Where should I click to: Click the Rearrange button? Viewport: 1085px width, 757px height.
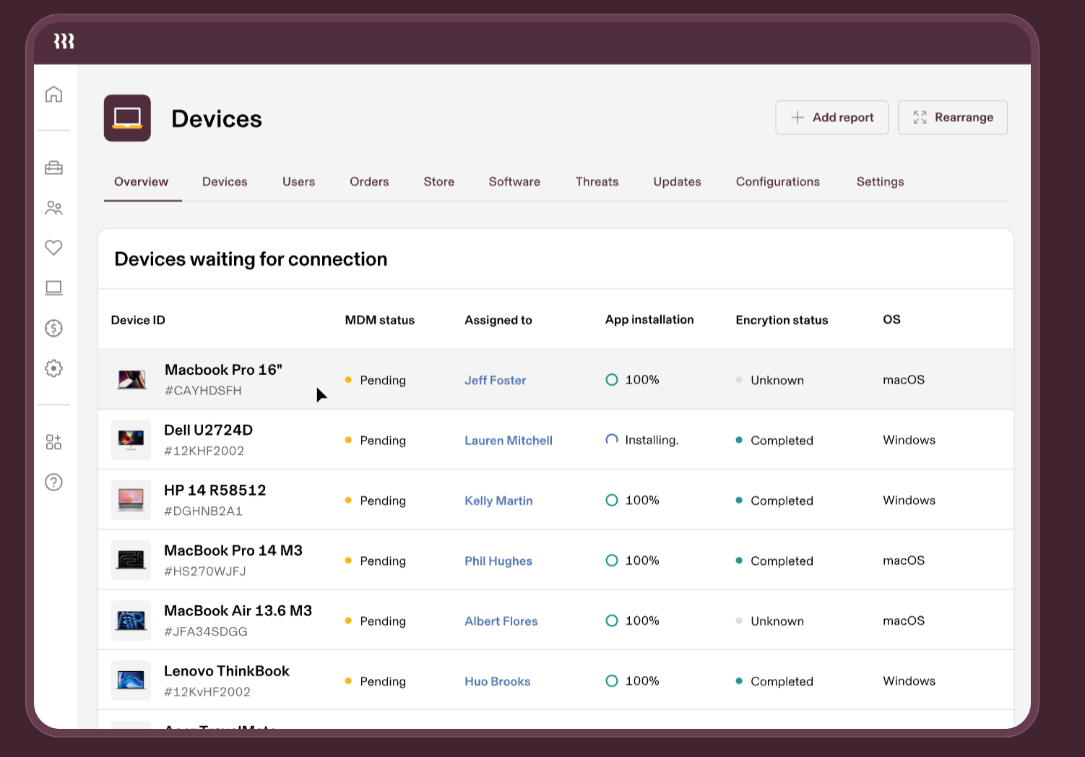[952, 117]
